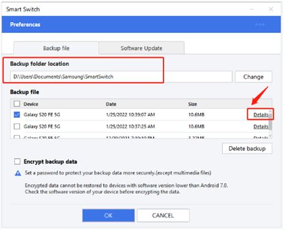This screenshot has width=284, height=230.
Task: Click the backup folder path field
Action: point(121,76)
